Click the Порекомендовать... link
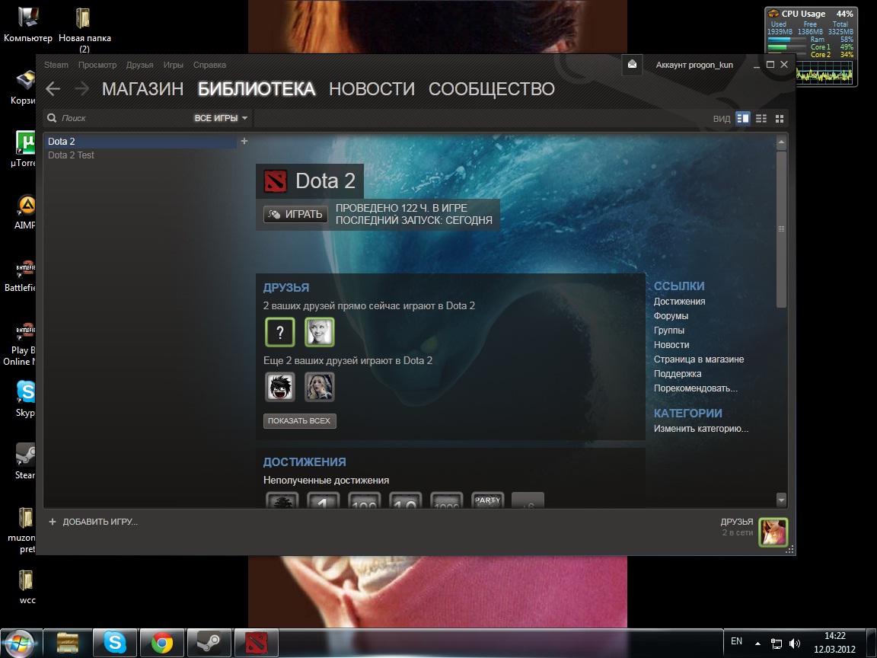 695,388
